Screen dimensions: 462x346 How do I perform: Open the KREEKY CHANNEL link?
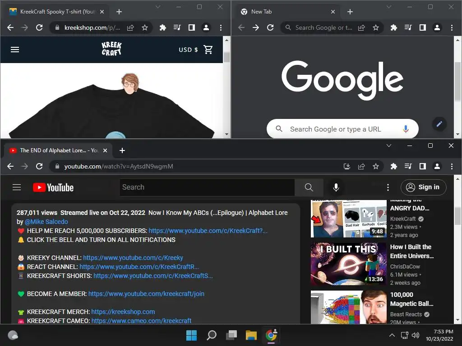pos(133,258)
